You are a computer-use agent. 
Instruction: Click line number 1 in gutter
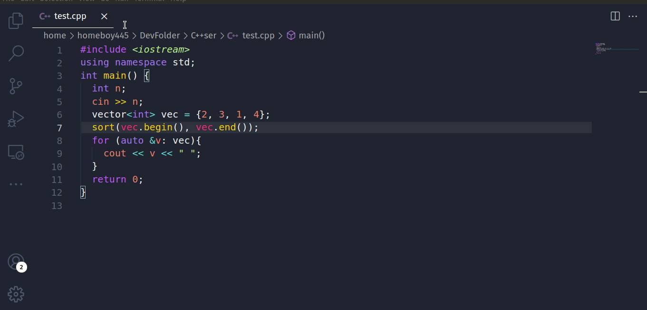pos(59,50)
